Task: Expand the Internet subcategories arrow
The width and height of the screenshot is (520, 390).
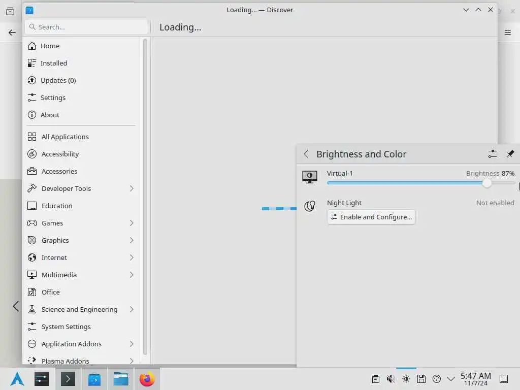Action: click(x=132, y=257)
